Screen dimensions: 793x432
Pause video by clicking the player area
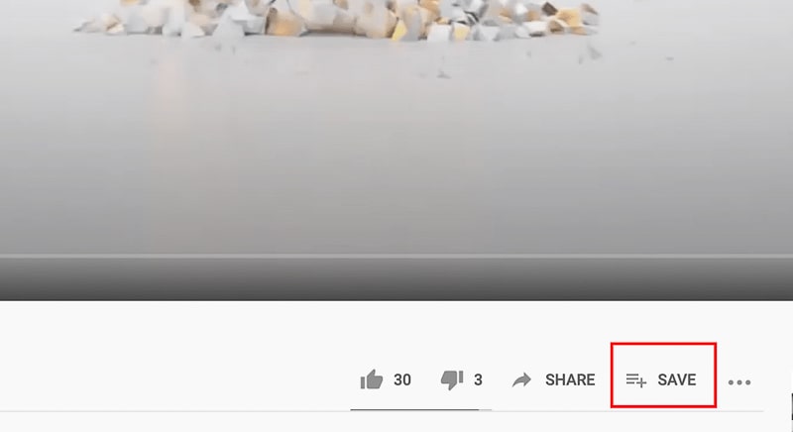click(396, 150)
